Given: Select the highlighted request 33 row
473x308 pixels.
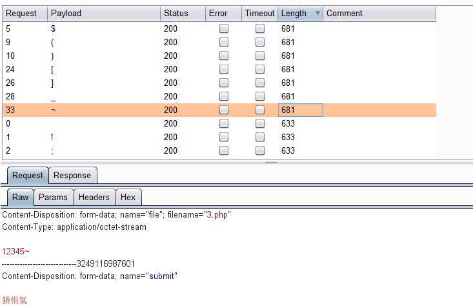Looking at the screenshot, I should click(x=219, y=110).
